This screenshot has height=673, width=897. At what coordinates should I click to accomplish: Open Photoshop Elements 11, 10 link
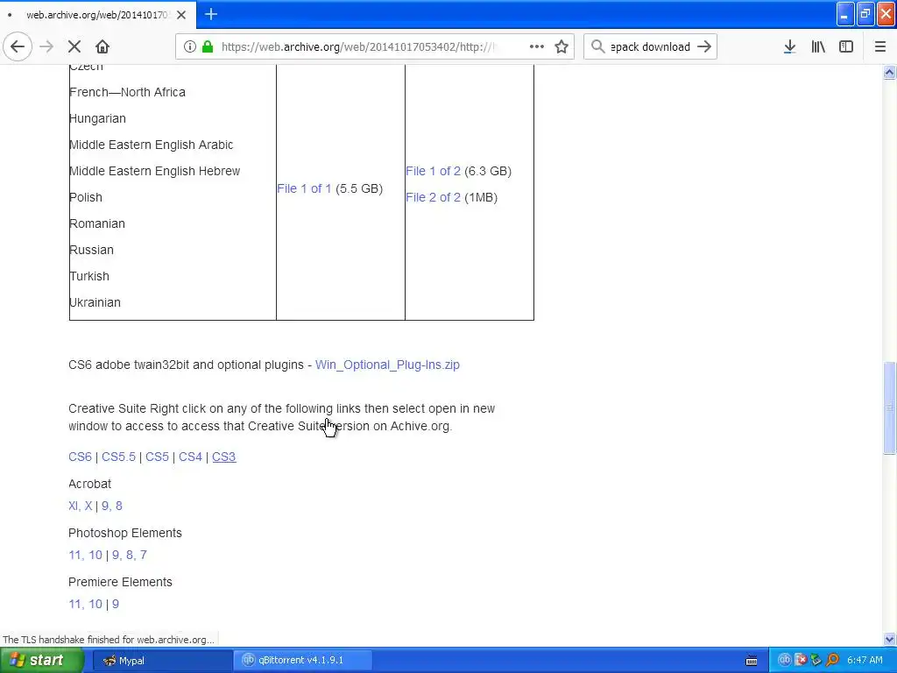(x=85, y=555)
